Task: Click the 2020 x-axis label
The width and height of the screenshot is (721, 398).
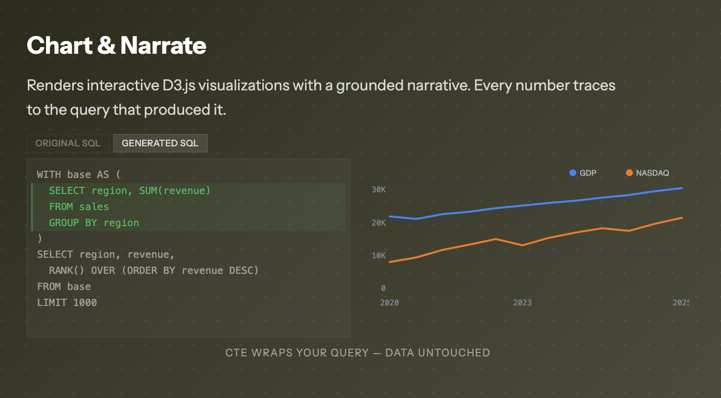Action: pyautogui.click(x=389, y=303)
